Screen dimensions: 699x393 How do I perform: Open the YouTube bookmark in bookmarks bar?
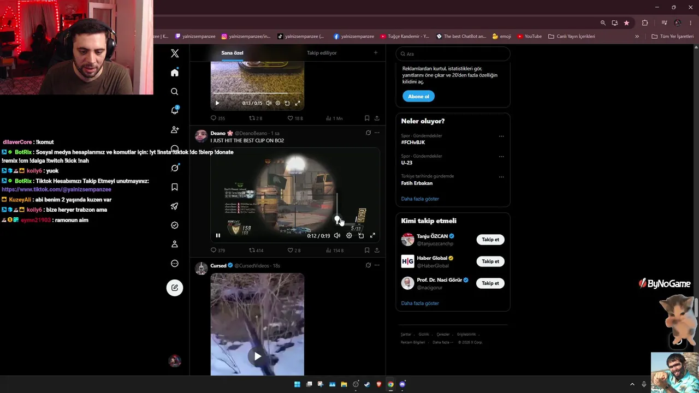pyautogui.click(x=529, y=37)
